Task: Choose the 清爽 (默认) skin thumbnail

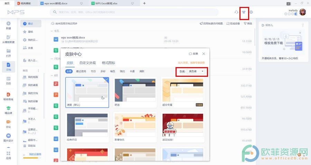Action: (87, 92)
